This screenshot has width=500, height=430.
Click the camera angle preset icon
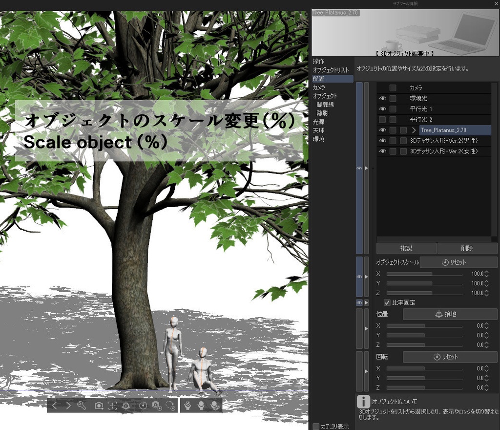coord(99,406)
